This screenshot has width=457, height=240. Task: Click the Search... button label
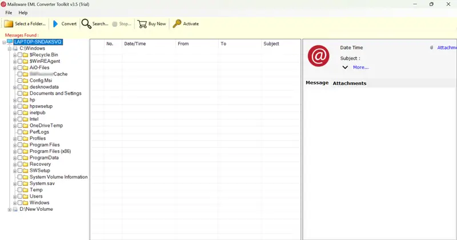click(x=101, y=24)
